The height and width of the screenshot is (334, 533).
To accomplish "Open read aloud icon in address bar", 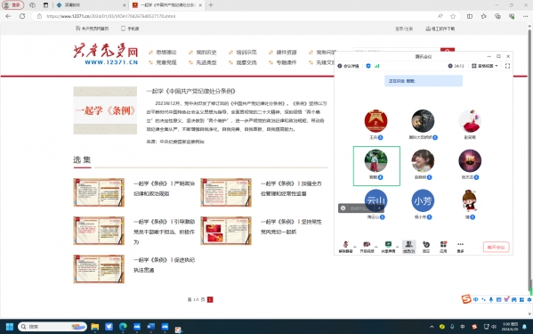I will click(440, 16).
